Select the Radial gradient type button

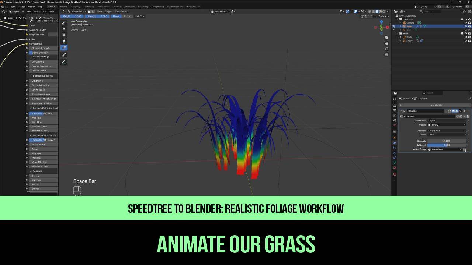coord(127,16)
